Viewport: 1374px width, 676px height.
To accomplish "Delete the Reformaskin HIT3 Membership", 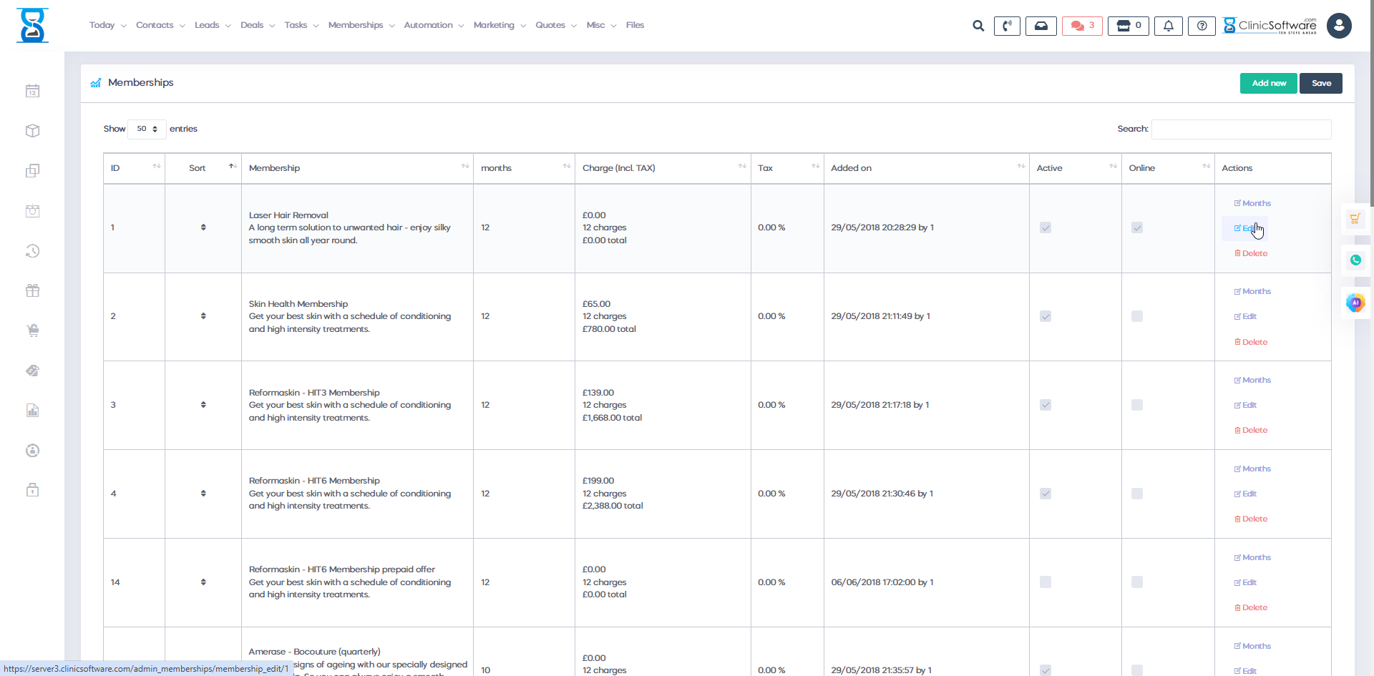I will (x=1251, y=430).
